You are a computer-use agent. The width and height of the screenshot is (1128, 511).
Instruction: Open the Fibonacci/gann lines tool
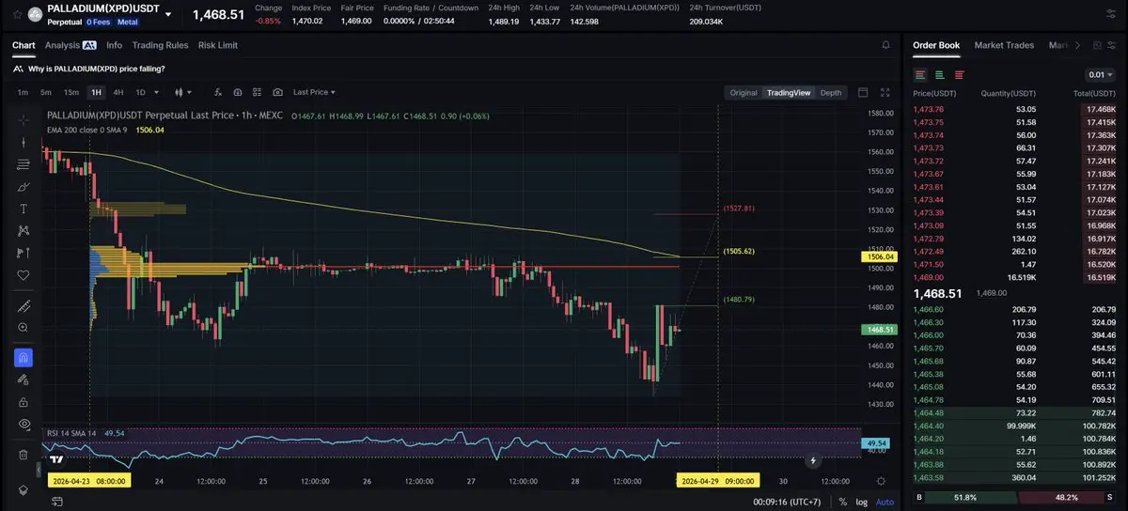click(23, 164)
